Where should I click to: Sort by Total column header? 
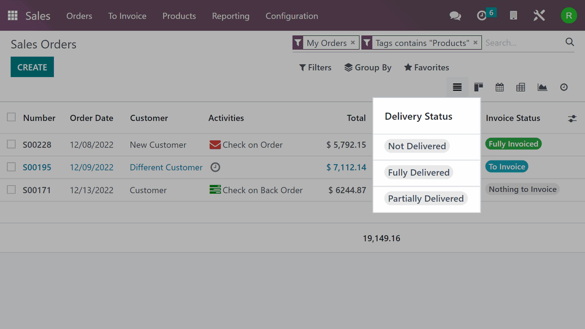(356, 118)
